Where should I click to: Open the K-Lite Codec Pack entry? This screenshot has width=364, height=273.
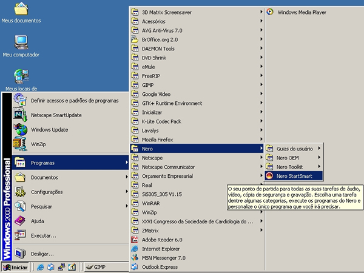click(197, 121)
